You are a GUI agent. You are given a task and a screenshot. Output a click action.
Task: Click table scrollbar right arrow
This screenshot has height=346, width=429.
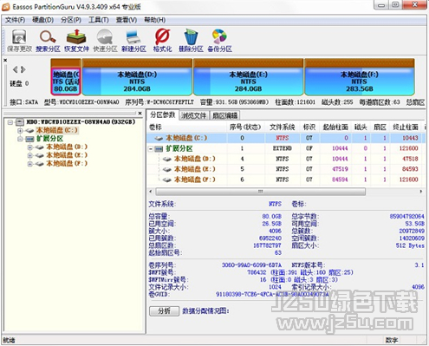(x=421, y=192)
